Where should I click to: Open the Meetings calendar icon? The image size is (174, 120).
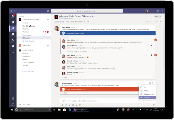13,35
